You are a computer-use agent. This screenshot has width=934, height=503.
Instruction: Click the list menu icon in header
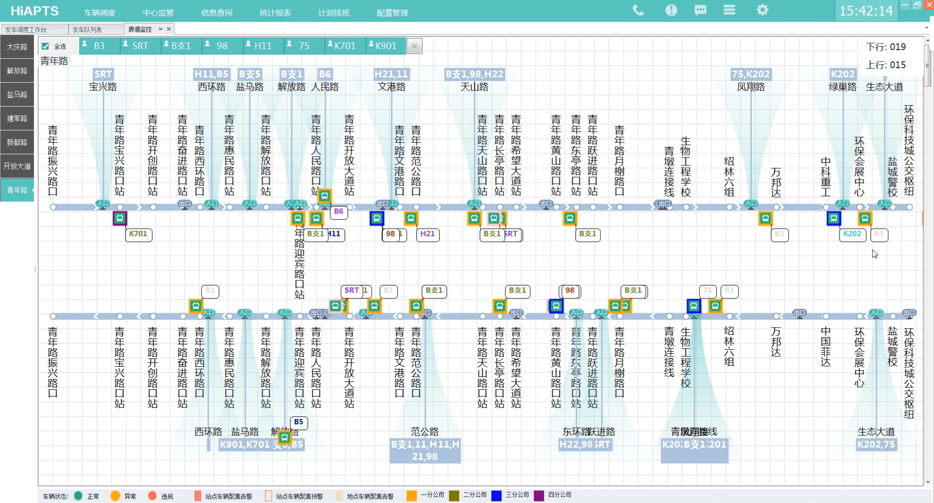(729, 10)
